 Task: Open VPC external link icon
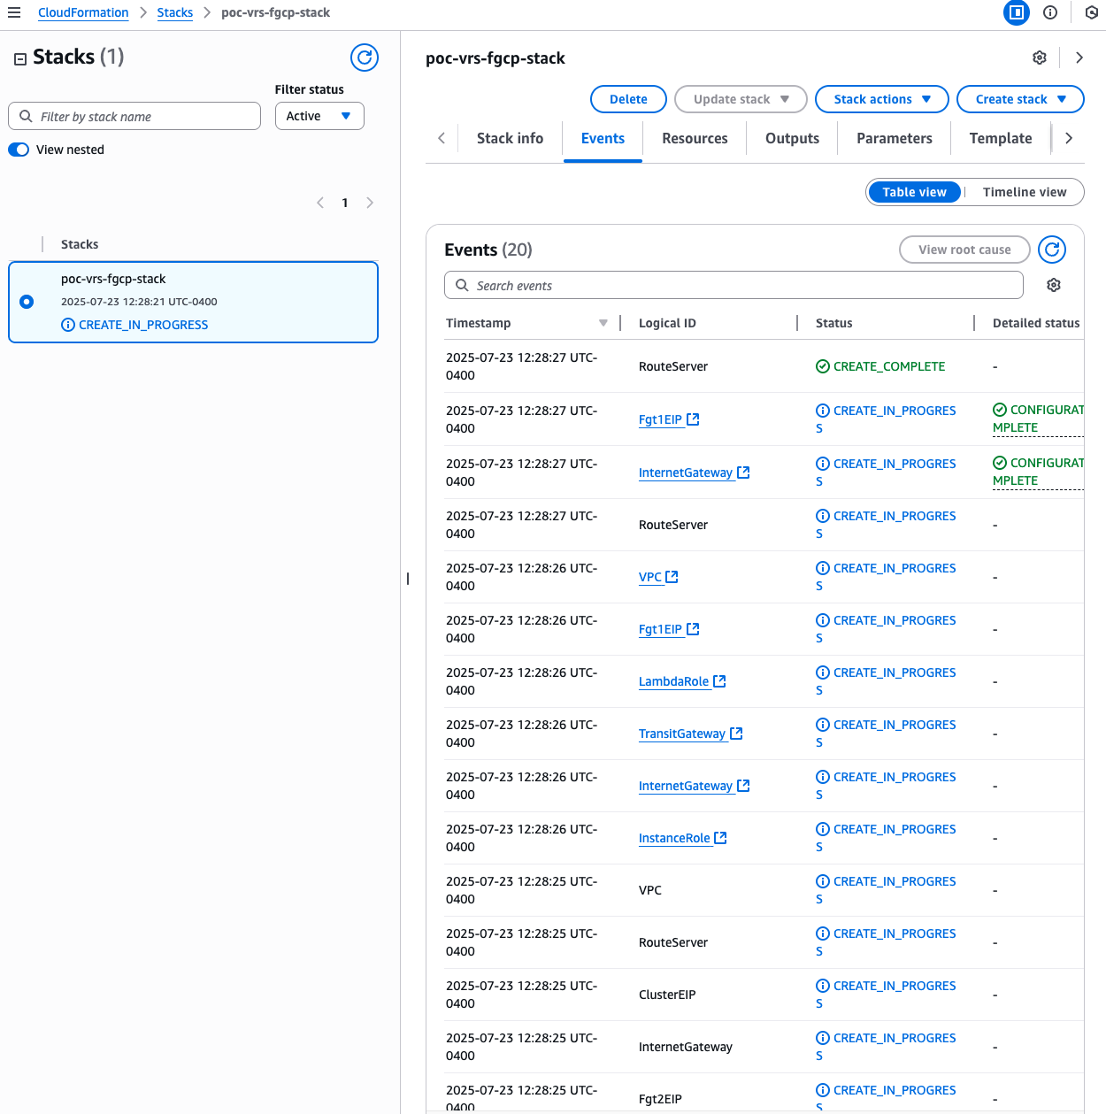672,577
